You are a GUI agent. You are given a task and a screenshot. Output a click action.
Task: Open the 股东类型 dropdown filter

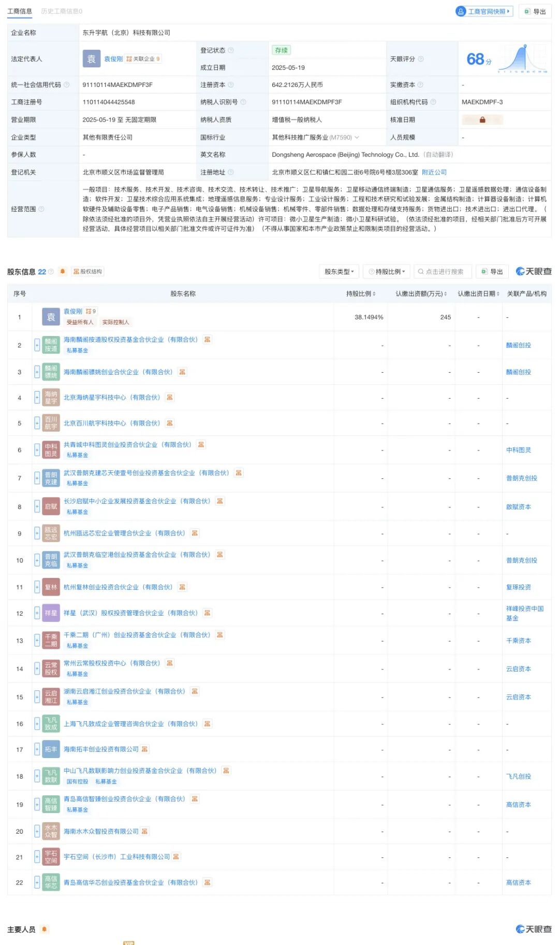coord(339,271)
